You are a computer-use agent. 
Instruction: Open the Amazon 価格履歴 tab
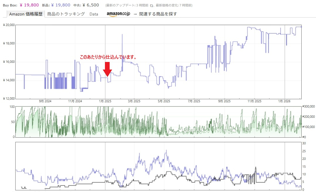point(26,14)
